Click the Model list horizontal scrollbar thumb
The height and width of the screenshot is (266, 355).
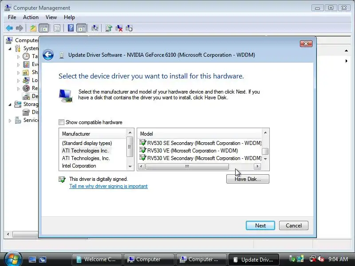[x=187, y=167]
